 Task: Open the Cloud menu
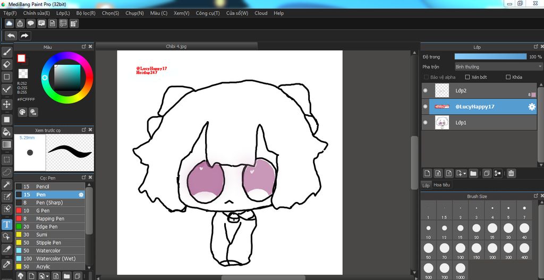click(x=261, y=13)
